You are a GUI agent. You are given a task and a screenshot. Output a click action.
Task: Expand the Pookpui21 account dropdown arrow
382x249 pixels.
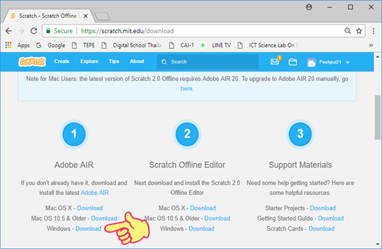[x=347, y=62]
